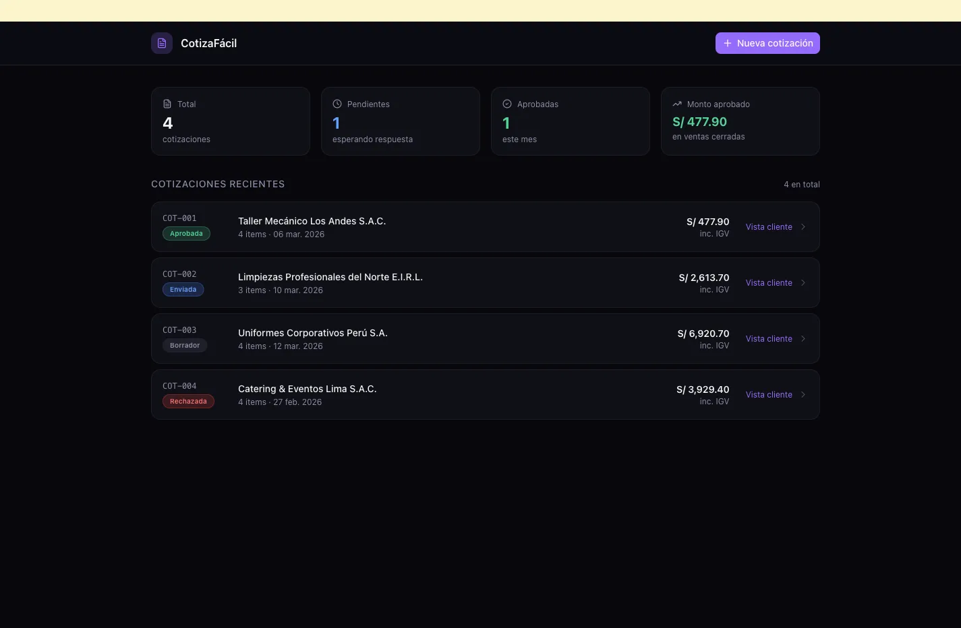Viewport: 961px width, 628px height.
Task: Click the plus icon in Nueva cotización
Action: pos(726,42)
